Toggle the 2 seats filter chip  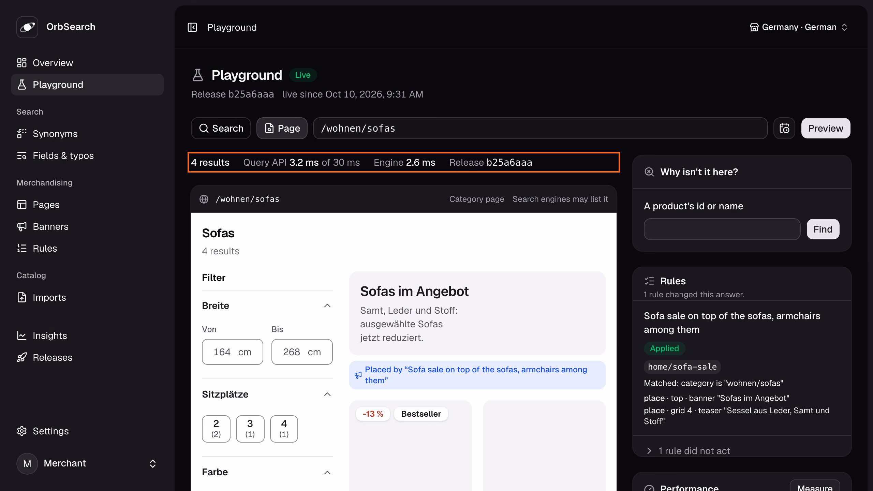216,429
